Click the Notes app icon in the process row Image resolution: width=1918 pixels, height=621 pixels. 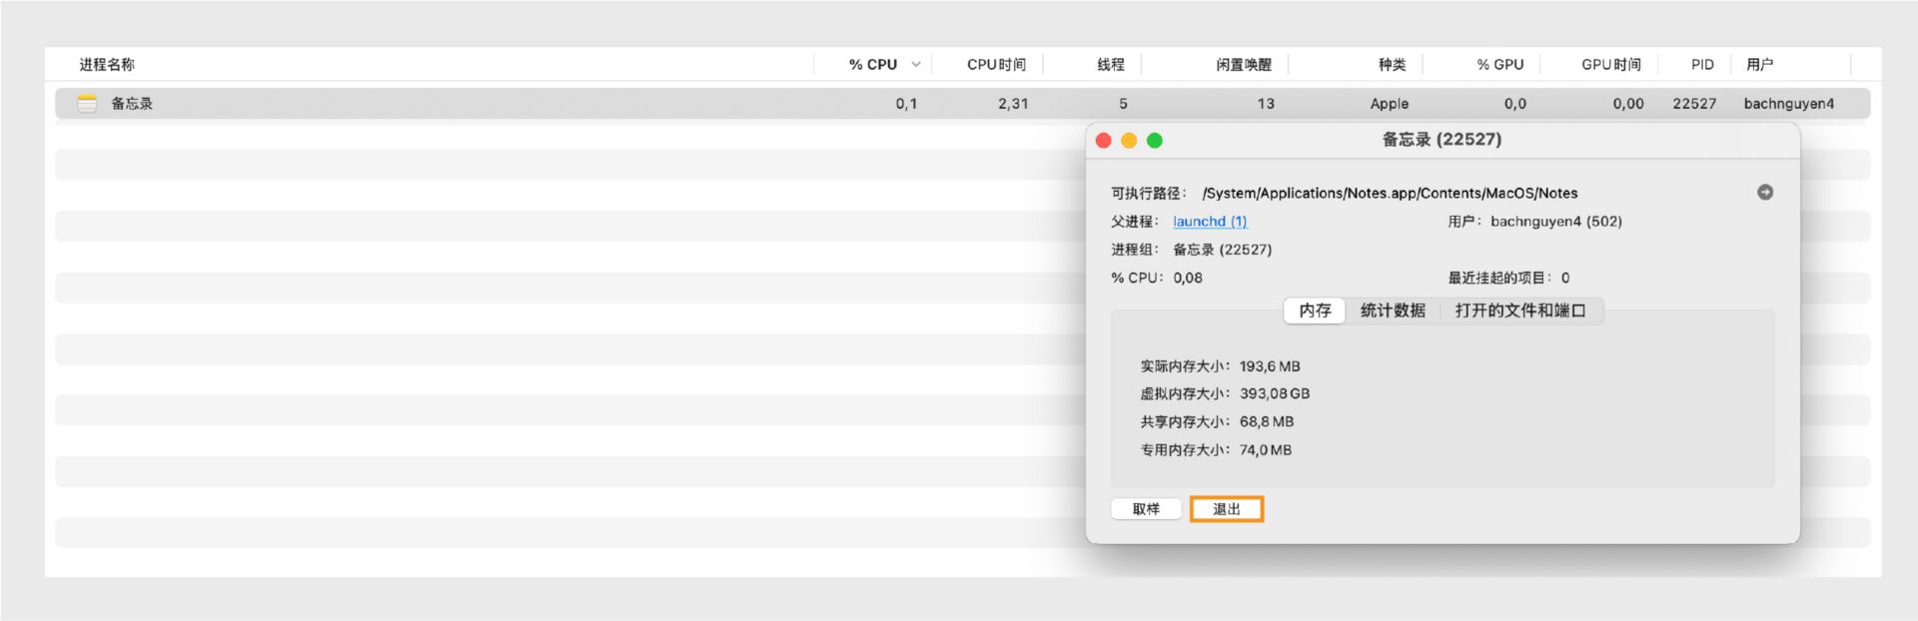tap(87, 104)
